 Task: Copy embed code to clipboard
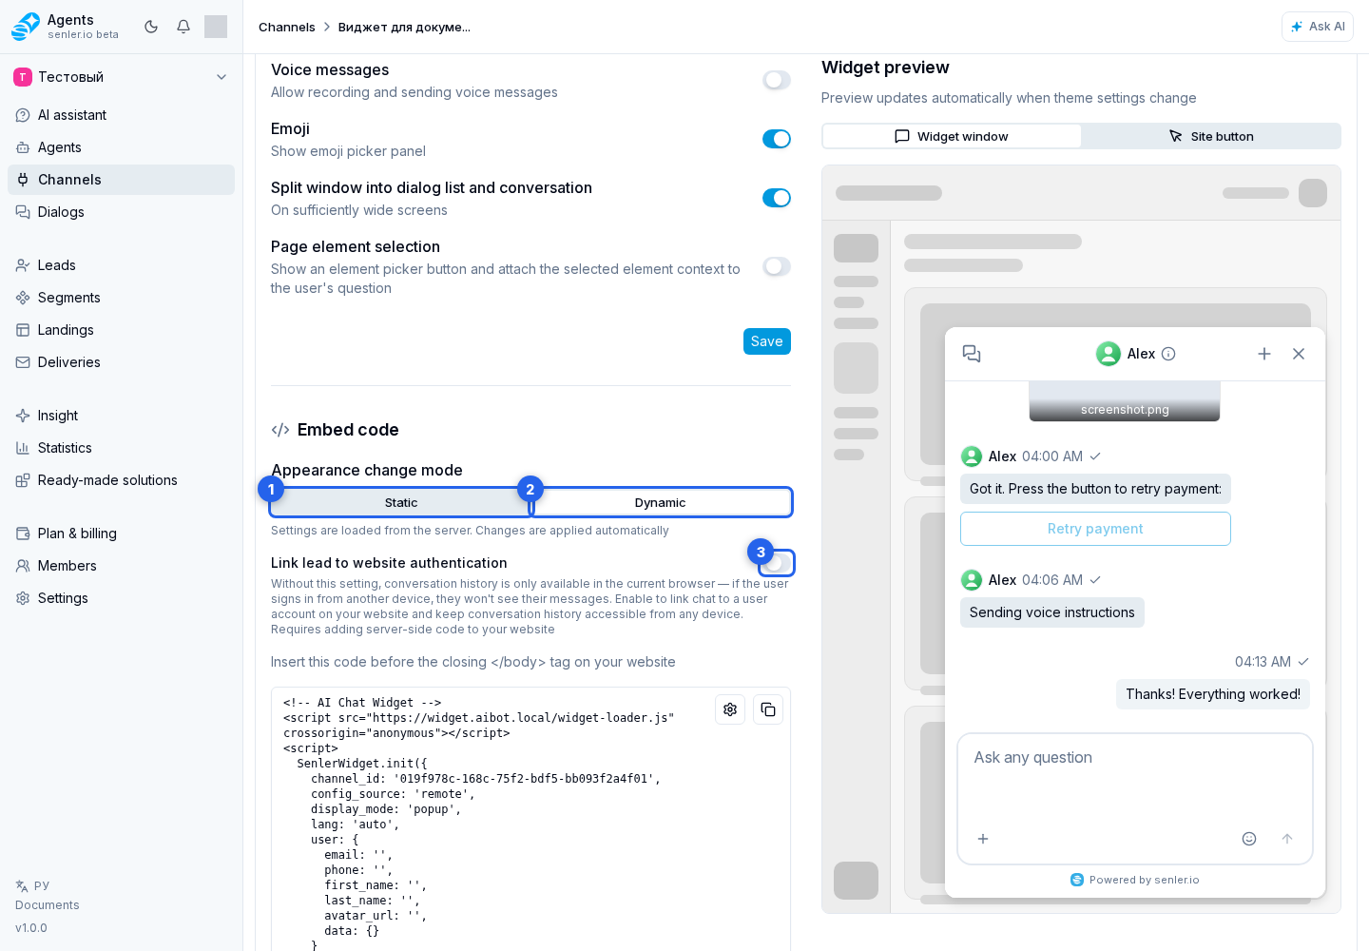(768, 709)
